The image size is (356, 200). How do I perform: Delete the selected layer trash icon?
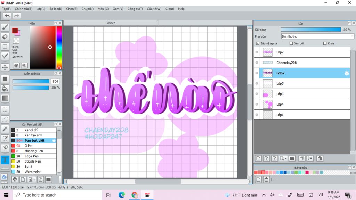tap(320, 158)
